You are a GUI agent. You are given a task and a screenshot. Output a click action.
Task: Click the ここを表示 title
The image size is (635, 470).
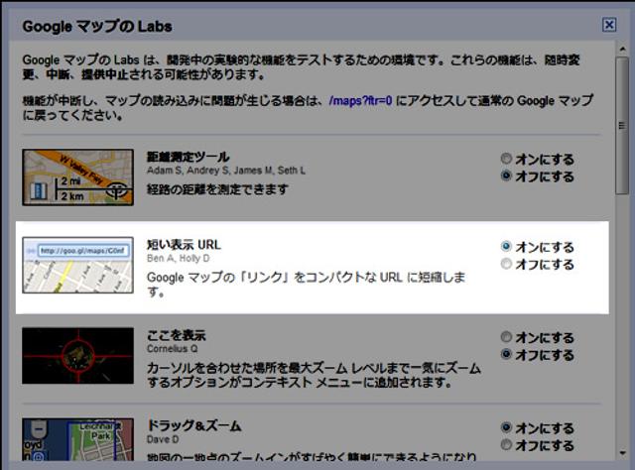click(177, 335)
